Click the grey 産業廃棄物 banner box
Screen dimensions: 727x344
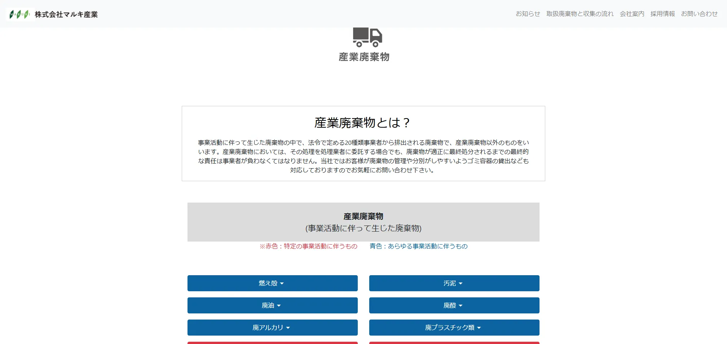click(x=363, y=222)
